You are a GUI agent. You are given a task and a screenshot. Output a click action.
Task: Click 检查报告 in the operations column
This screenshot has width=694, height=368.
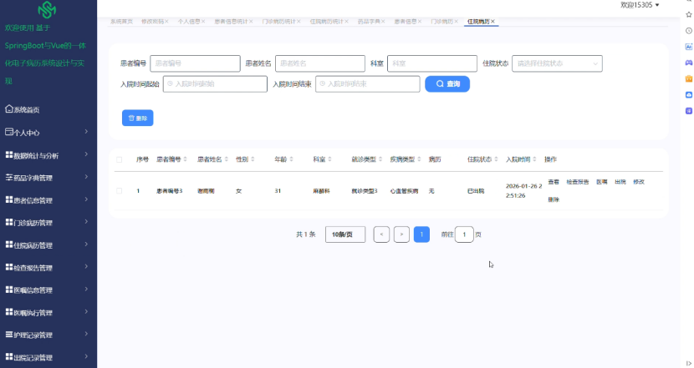[x=578, y=182]
